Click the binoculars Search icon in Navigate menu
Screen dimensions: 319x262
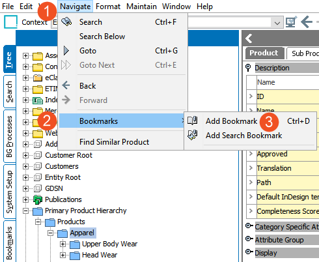tap(66, 22)
